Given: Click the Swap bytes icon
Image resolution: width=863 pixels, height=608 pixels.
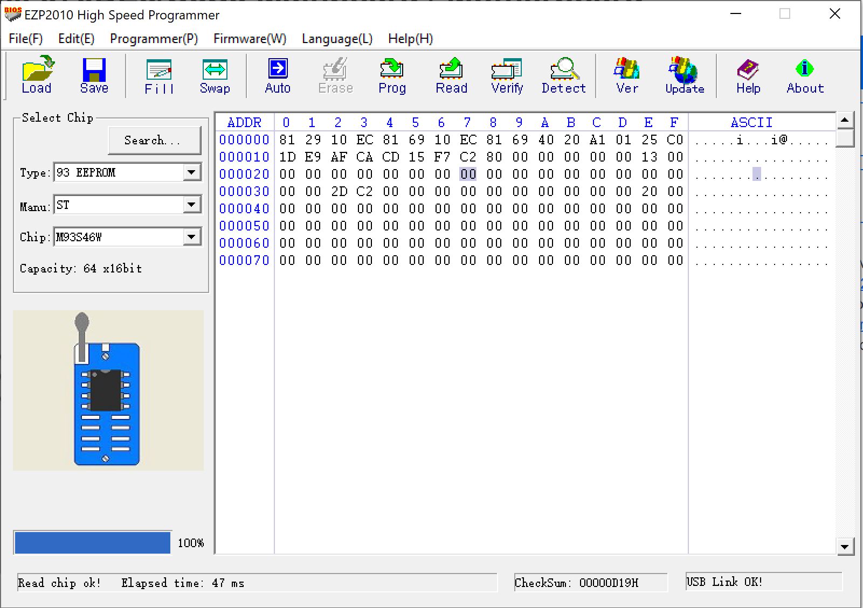Looking at the screenshot, I should click(215, 75).
